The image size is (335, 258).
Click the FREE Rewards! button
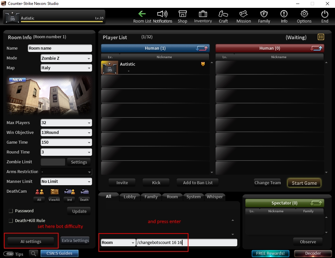[270, 253]
